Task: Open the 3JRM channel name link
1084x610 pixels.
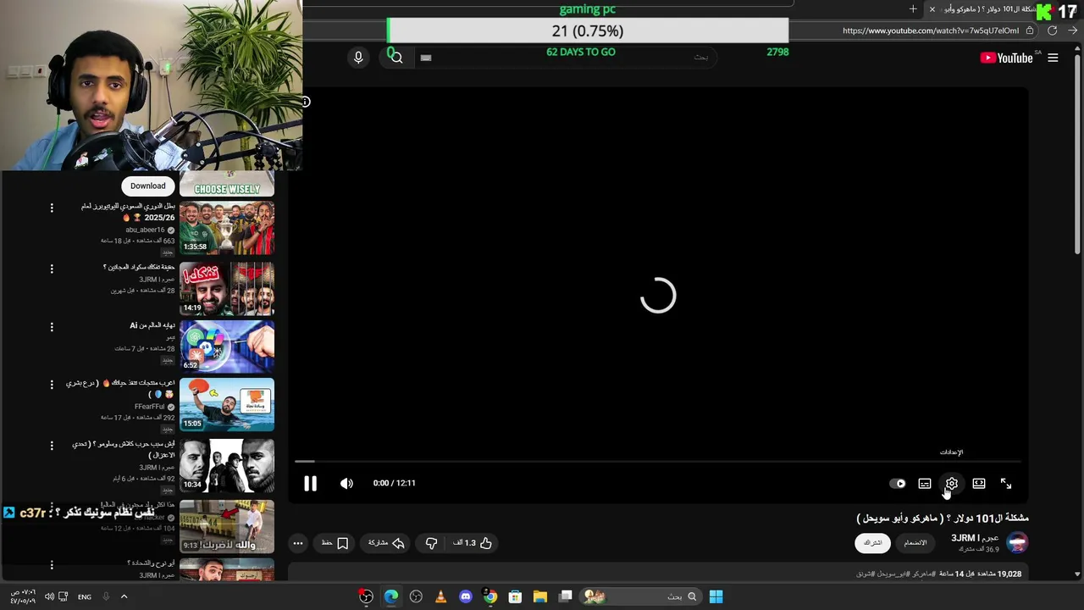Action: pos(975,538)
